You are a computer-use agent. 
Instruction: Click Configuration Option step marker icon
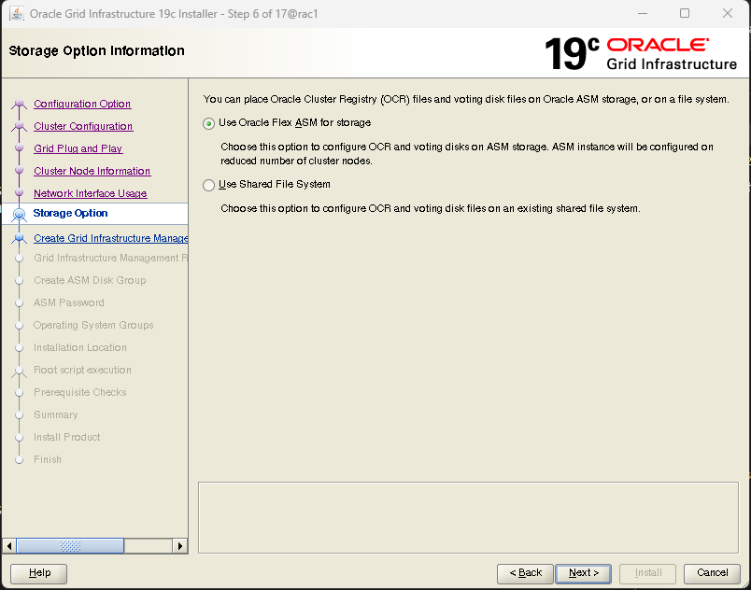tap(20, 104)
